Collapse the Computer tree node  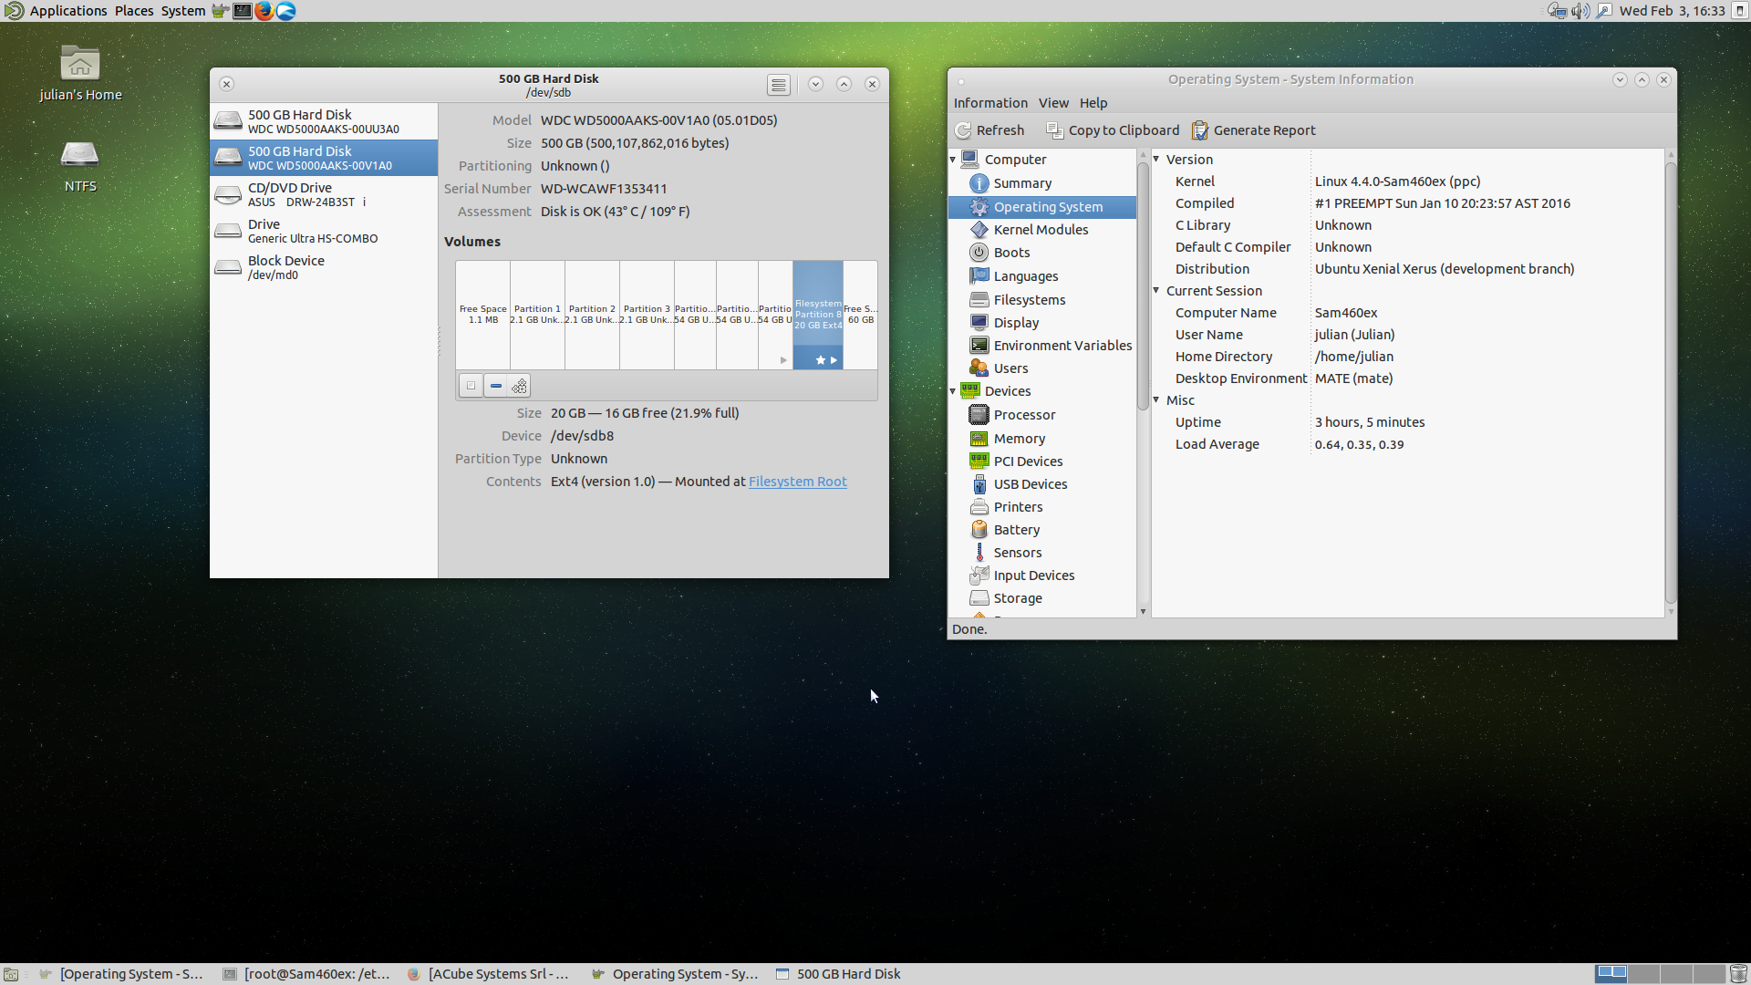953,160
